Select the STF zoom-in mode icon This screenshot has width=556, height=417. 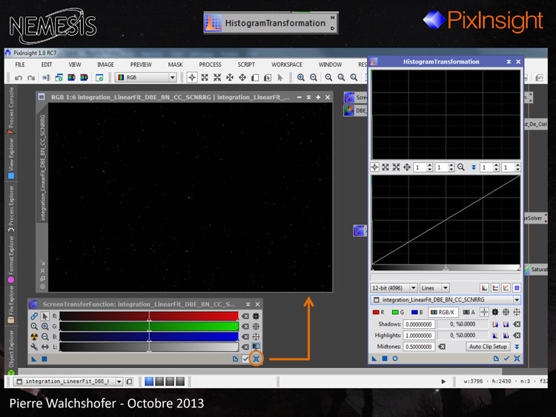tap(45, 327)
